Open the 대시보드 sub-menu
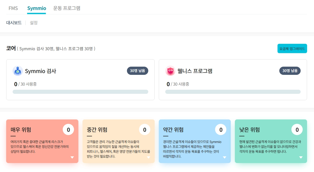 (x=14, y=23)
